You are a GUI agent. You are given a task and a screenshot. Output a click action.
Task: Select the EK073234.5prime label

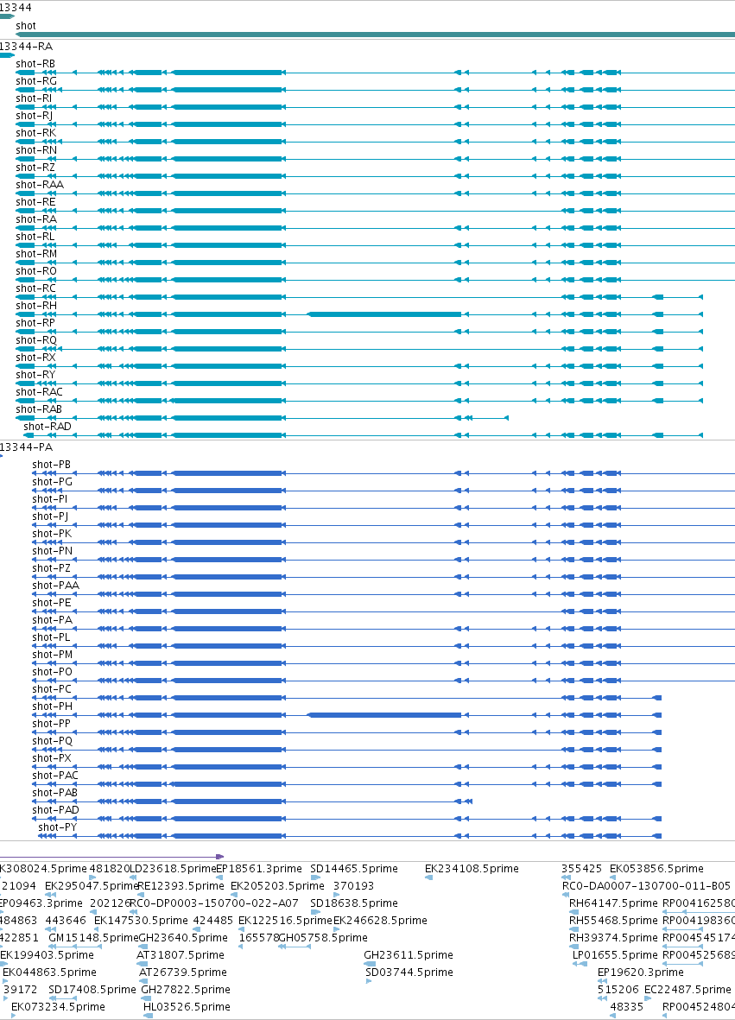[58, 1006]
